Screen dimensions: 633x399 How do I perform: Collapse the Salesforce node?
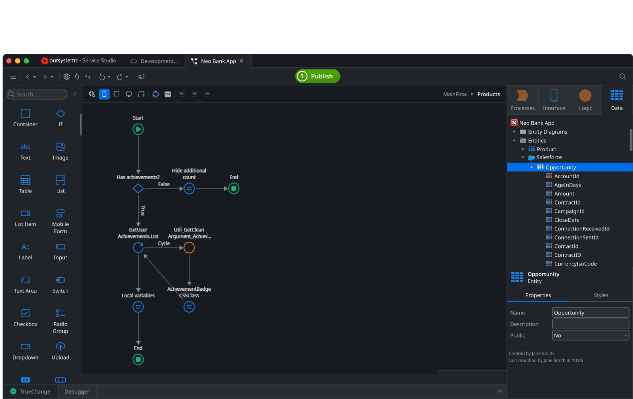point(523,158)
